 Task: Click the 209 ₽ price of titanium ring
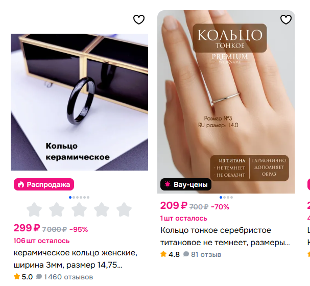pos(174,205)
